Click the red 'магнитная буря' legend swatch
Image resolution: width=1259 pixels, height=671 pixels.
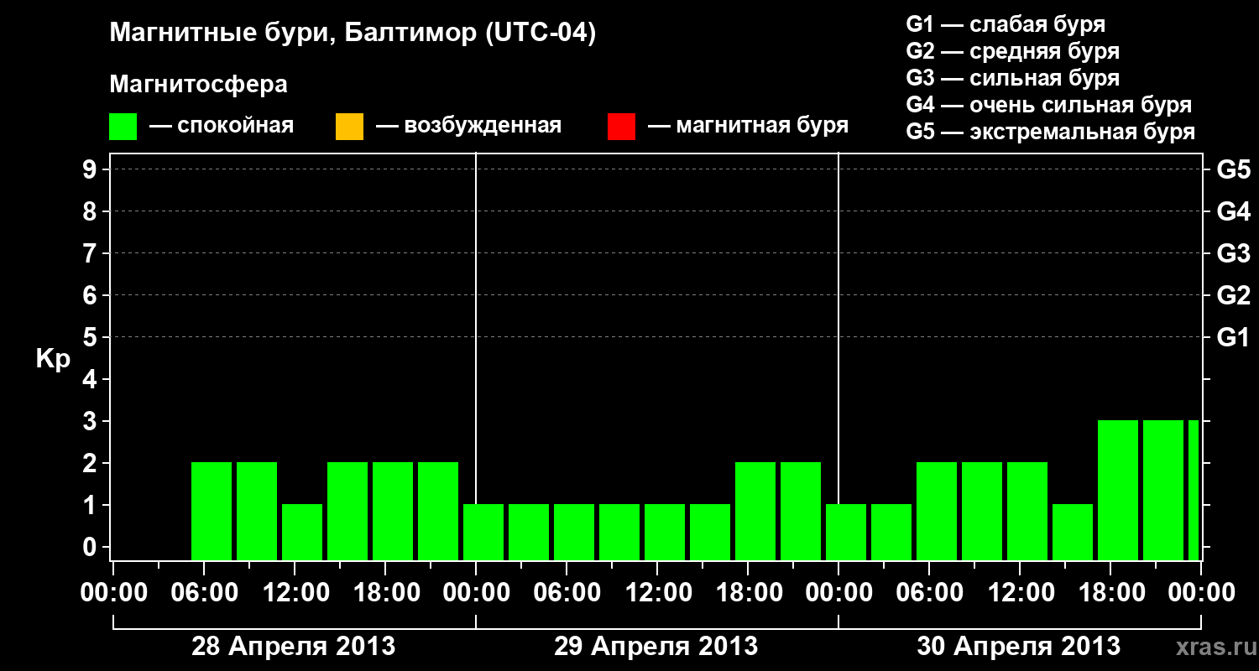coord(621,127)
